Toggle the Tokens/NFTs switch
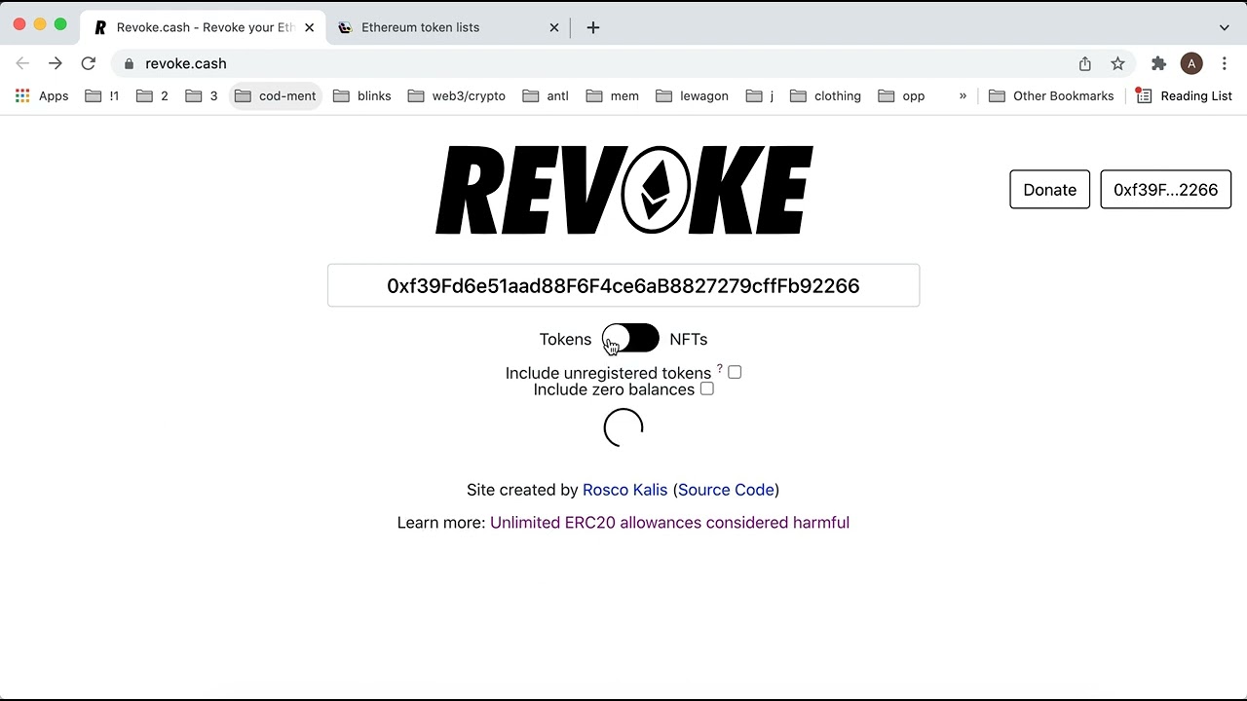The width and height of the screenshot is (1247, 701). (x=630, y=339)
